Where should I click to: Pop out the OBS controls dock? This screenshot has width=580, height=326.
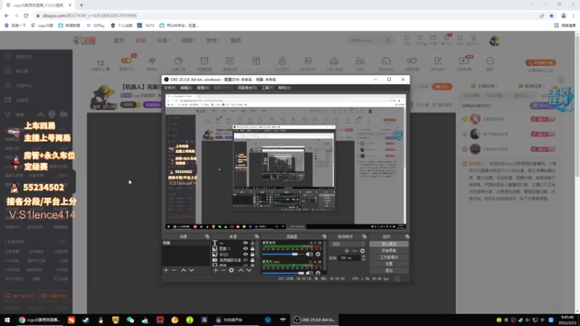click(407, 237)
